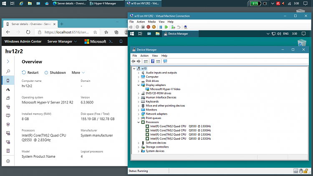Open the Action menu in Device Manager
This screenshot has width=313, height=176.
144,55
